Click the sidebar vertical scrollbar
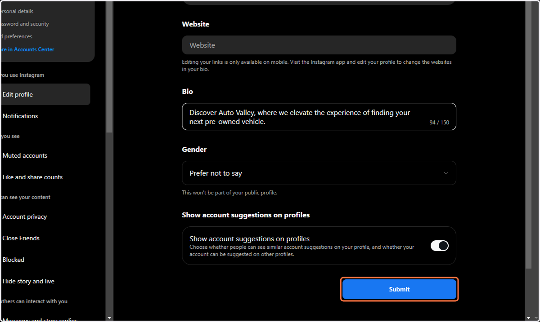Viewport: 540px width, 322px height. coord(109,67)
